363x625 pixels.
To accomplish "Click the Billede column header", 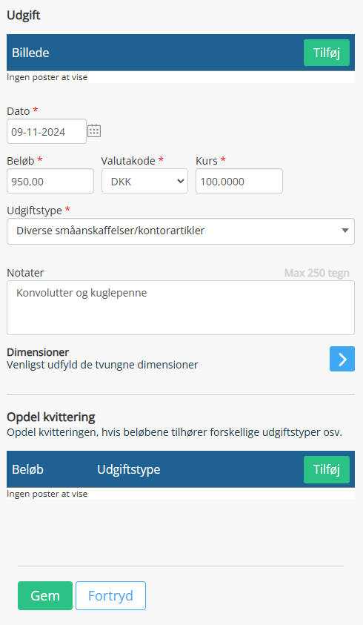I will 30,53.
